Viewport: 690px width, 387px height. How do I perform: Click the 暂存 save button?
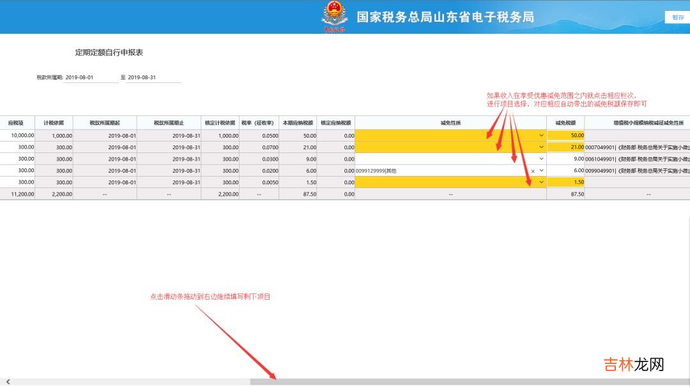pos(677,17)
